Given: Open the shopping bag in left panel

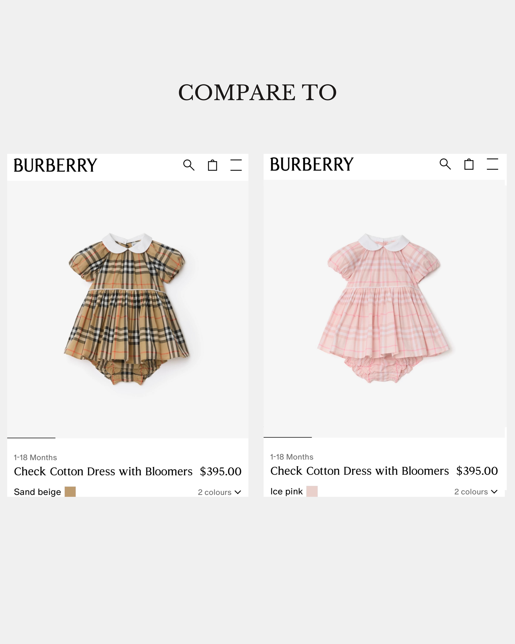Looking at the screenshot, I should click(x=213, y=165).
